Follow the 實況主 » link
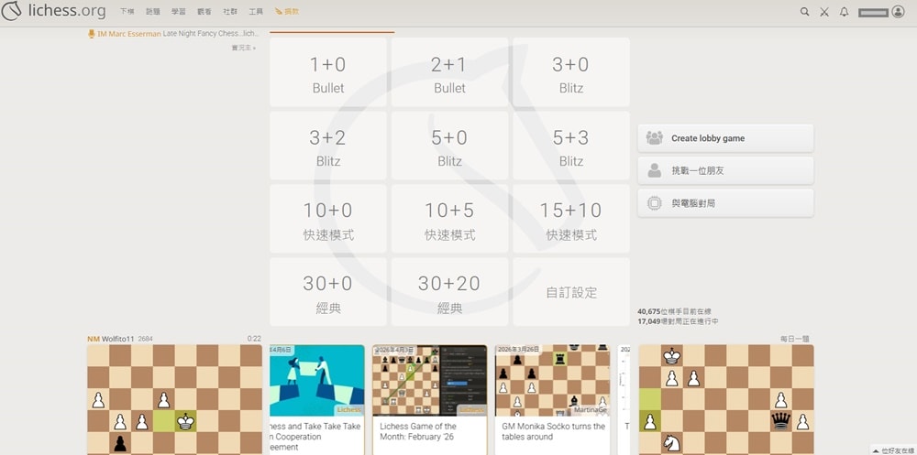Viewport: 917px width, 455px height. (243, 48)
